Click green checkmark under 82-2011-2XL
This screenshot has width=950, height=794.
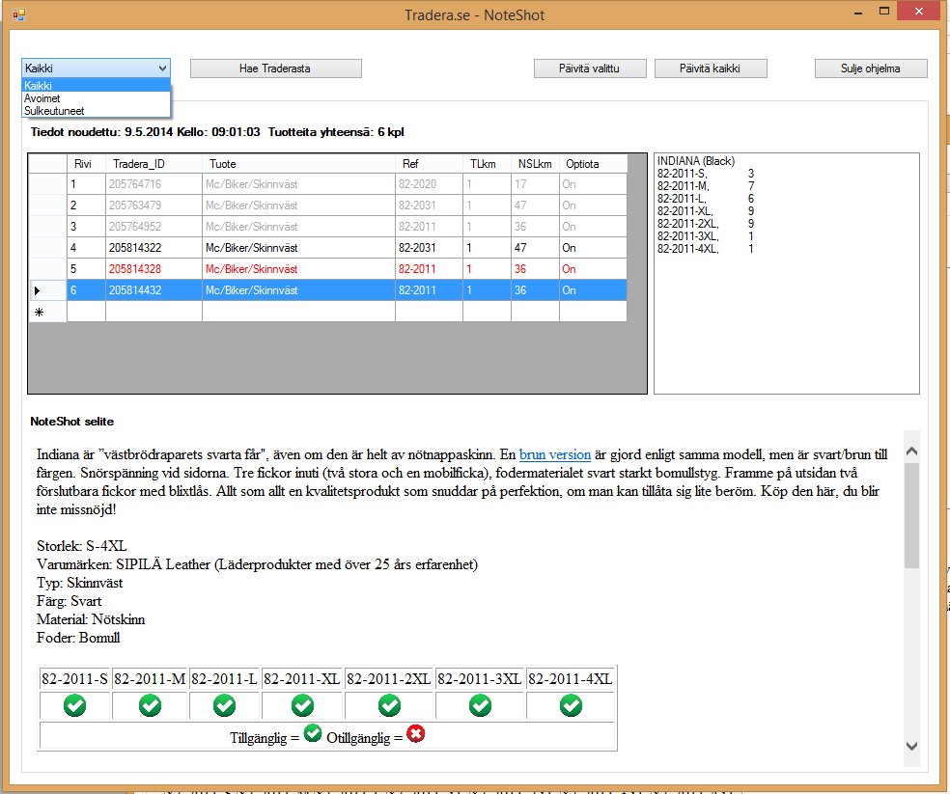click(390, 705)
